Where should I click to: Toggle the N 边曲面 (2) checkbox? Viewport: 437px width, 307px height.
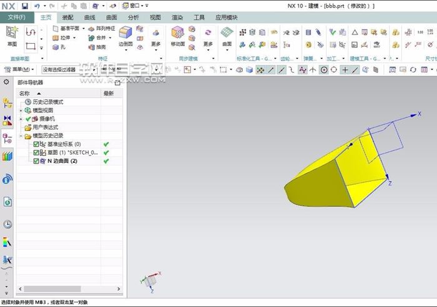(x=36, y=160)
